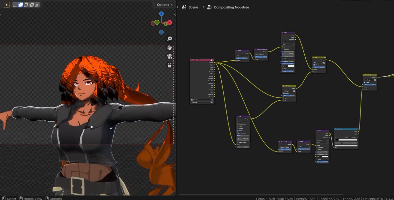Collapse the Highlights panel in Bloom Glare node
394x200 pixels.
(283, 49)
